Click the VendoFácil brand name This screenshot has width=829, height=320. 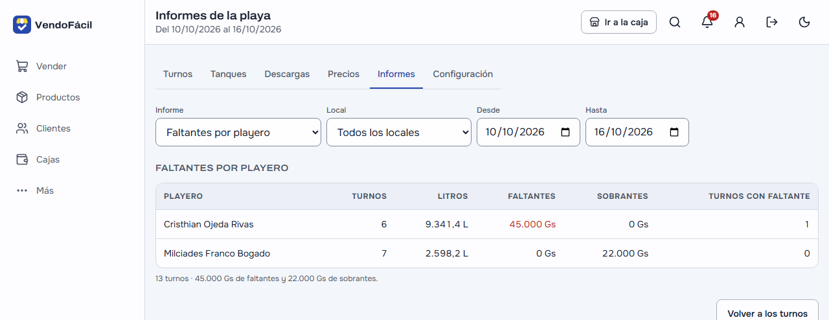point(63,25)
